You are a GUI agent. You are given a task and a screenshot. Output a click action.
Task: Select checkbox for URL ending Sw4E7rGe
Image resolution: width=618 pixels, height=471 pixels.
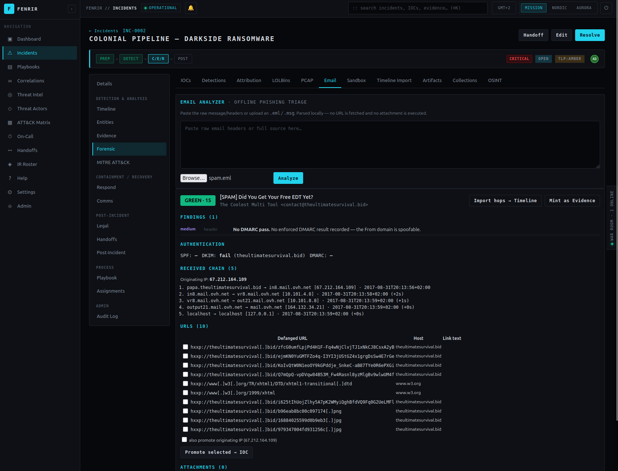point(185,356)
